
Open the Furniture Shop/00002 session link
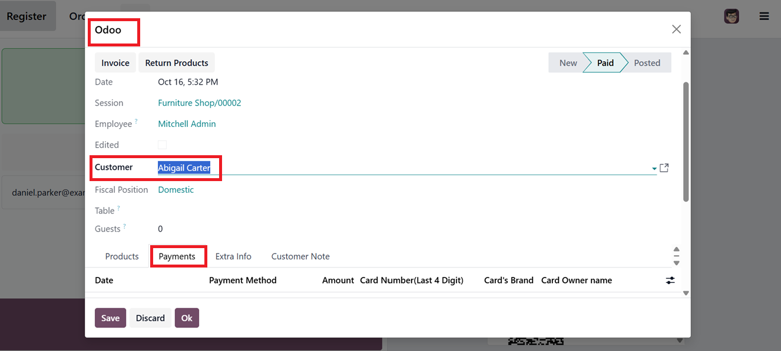click(x=200, y=103)
